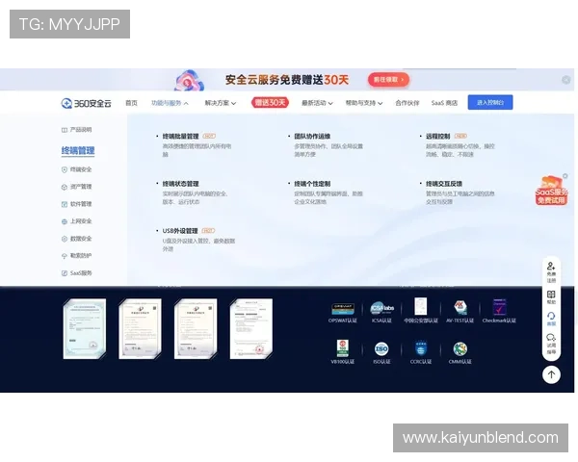The height and width of the screenshot is (462, 578).
Task: Click the CMMI认证 logo
Action: click(x=460, y=348)
